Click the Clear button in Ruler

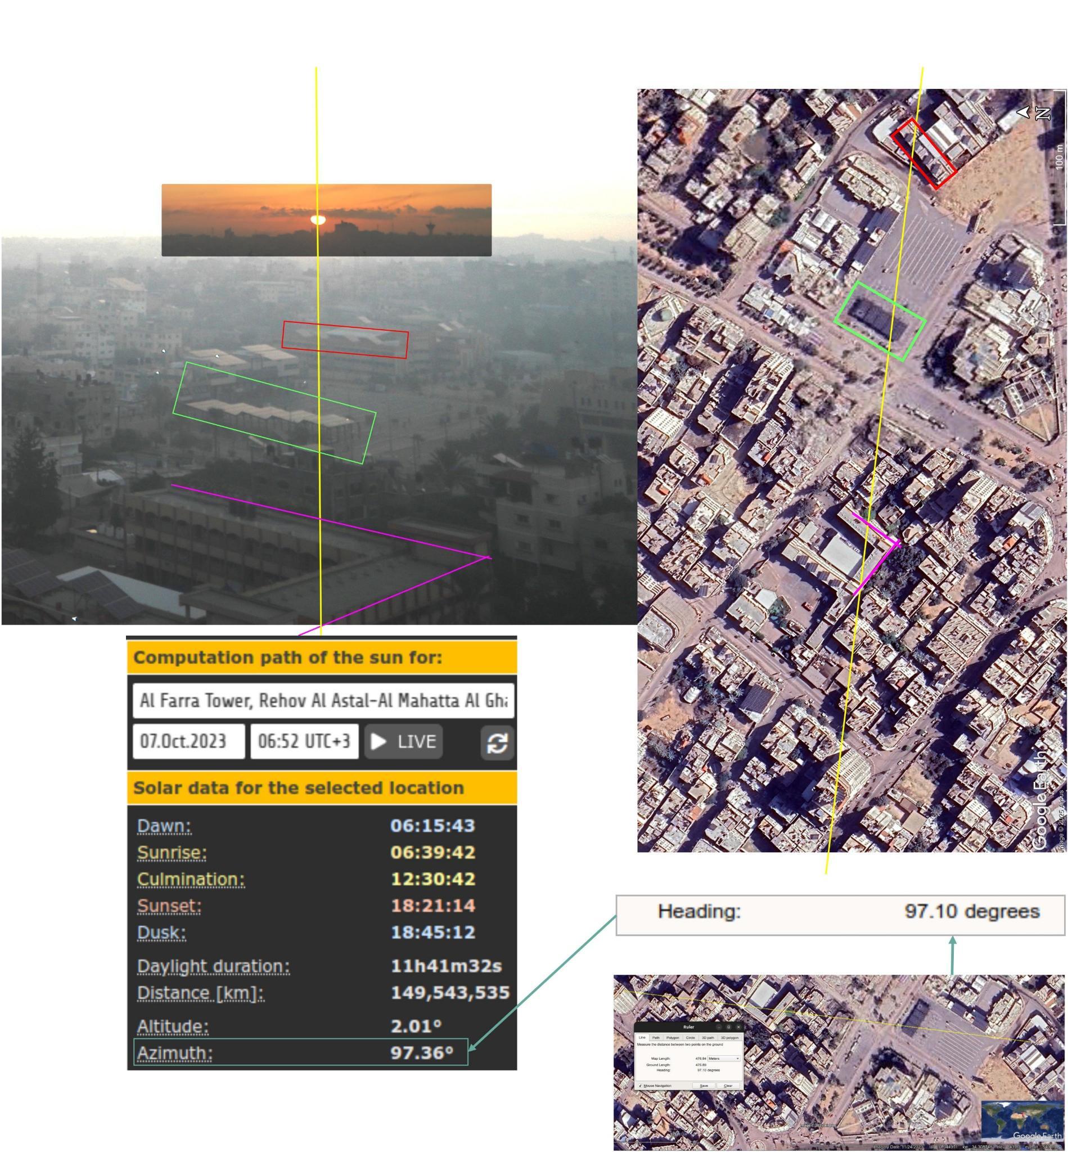tap(728, 1086)
